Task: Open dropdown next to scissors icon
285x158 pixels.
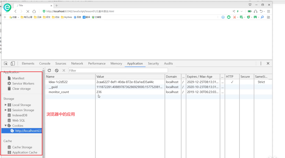Action: pos(238,17)
